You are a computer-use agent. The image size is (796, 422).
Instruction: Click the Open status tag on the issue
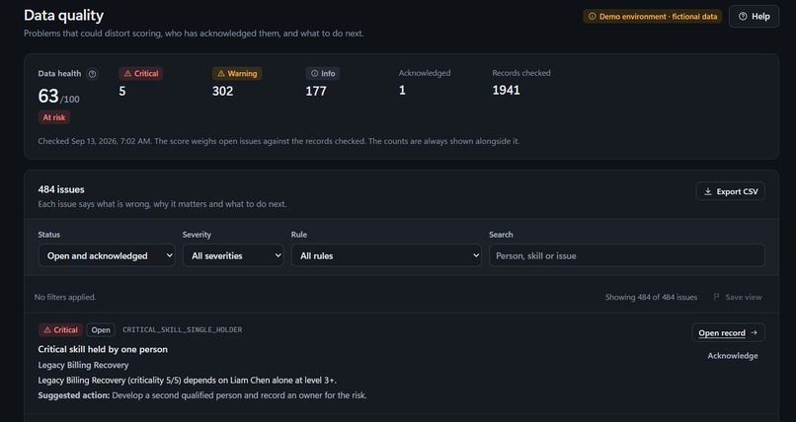(101, 329)
